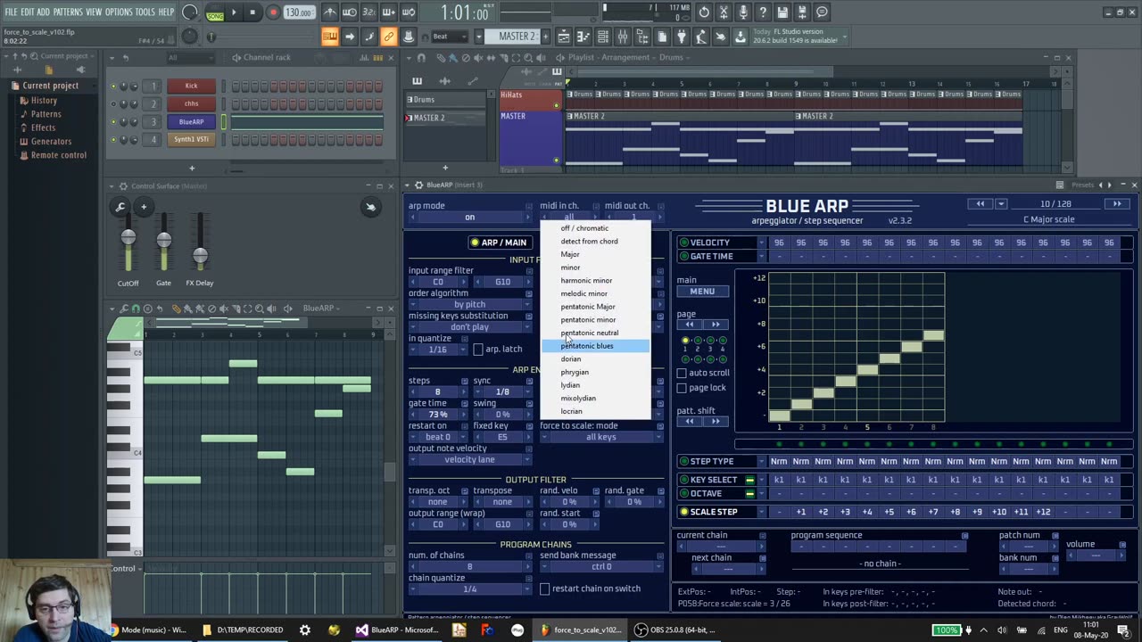Screen dimensions: 1142x642
Task: Toggle the metronome icon
Action: pyautogui.click(x=330, y=12)
